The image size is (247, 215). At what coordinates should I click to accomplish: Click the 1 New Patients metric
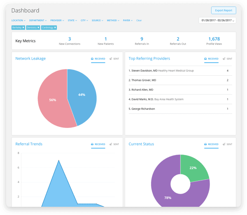point(105,41)
